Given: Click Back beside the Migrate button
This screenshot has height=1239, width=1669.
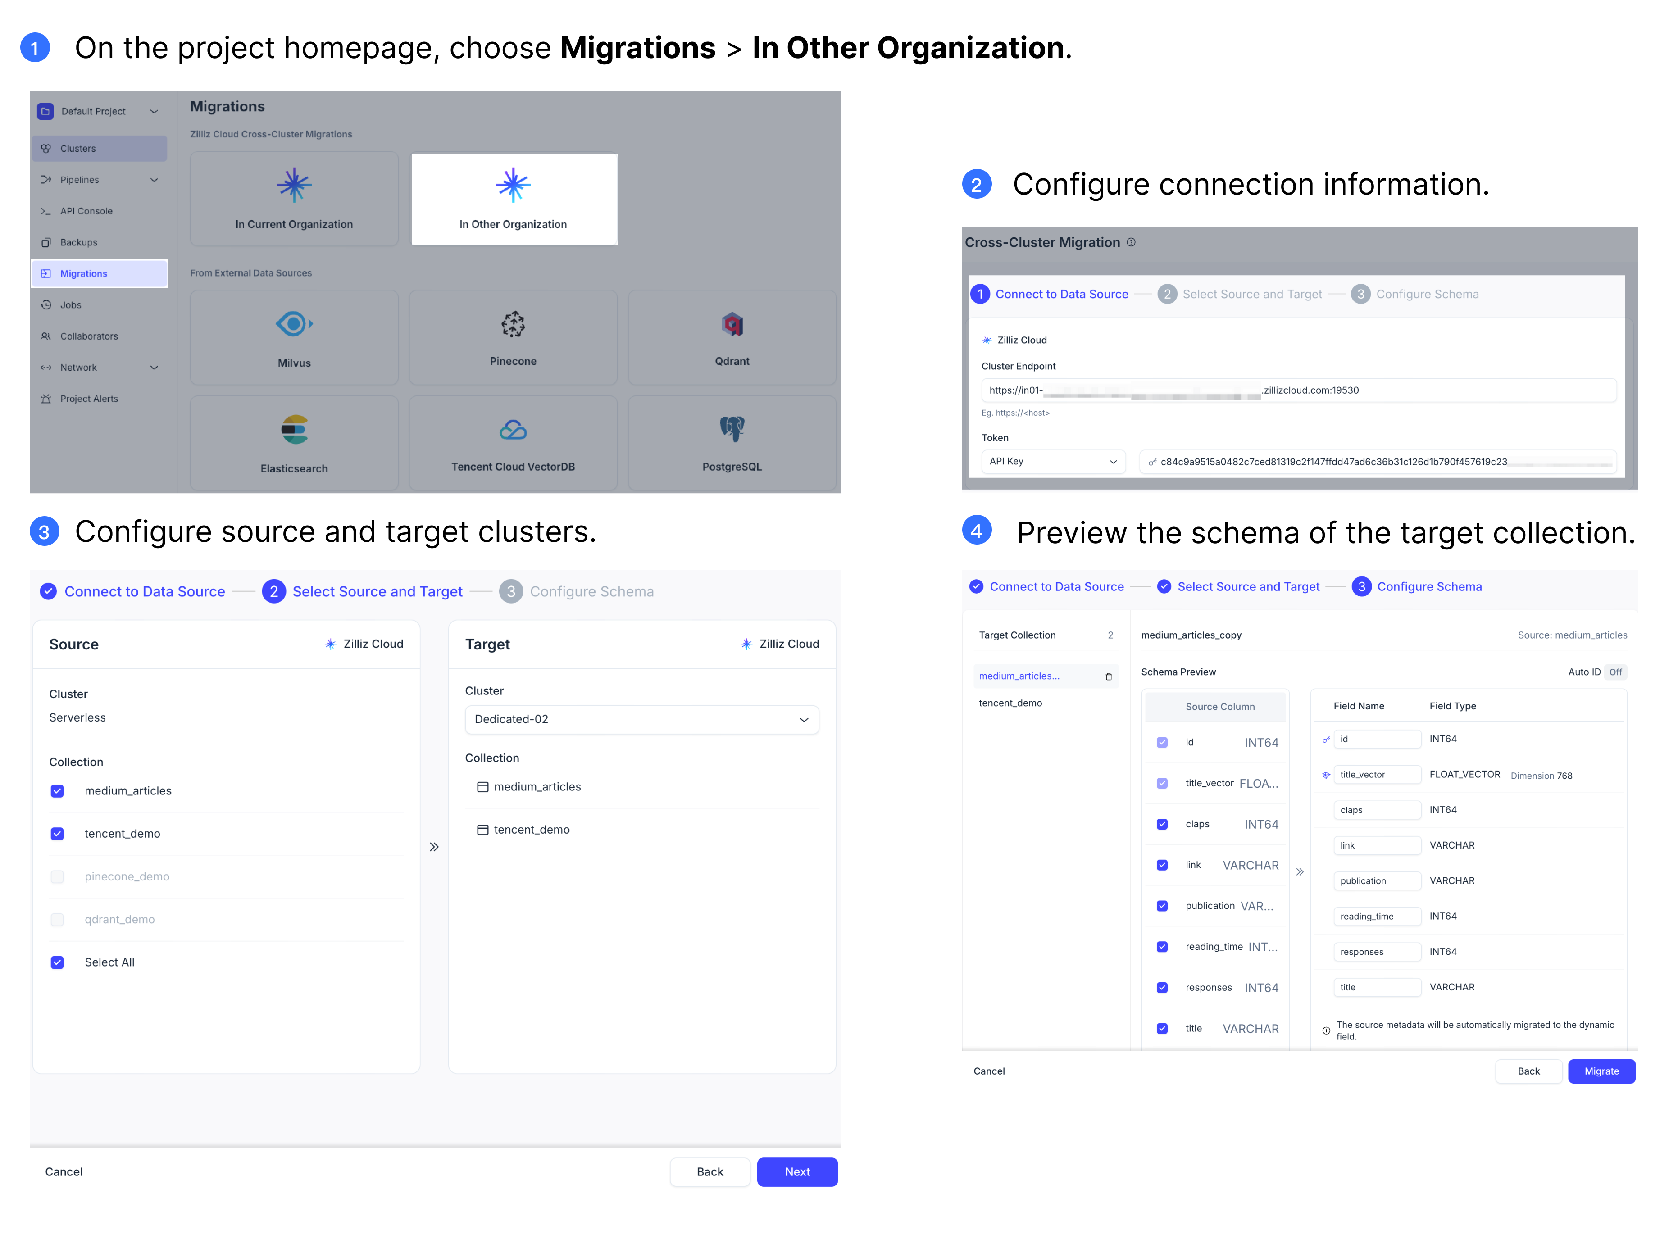Looking at the screenshot, I should click(1529, 1071).
